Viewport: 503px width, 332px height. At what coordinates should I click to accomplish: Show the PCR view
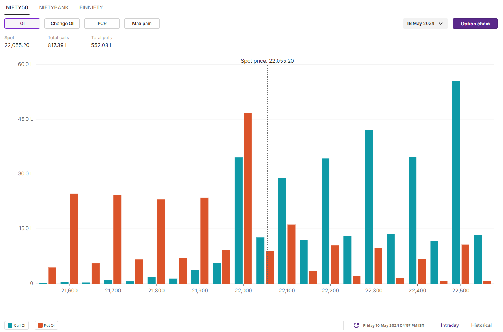coord(102,24)
